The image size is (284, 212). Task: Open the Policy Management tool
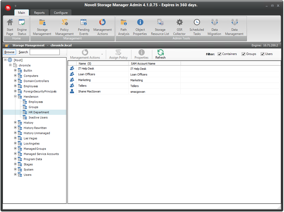[x=64, y=27]
